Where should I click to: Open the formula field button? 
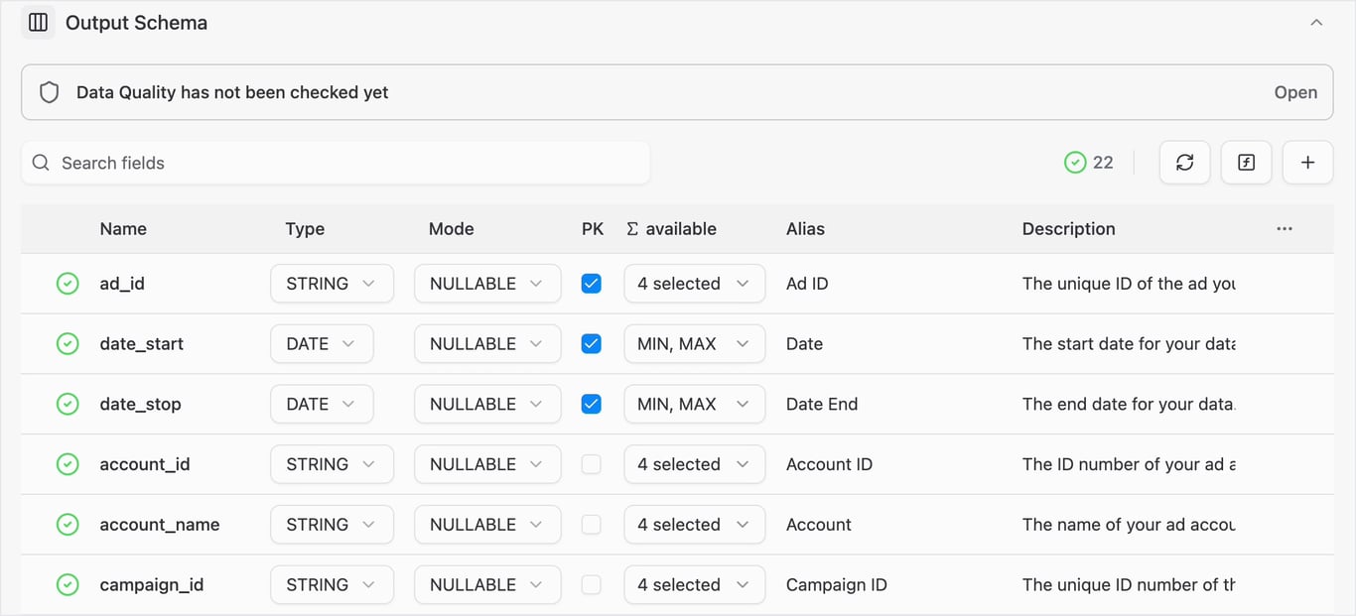pyautogui.click(x=1246, y=163)
